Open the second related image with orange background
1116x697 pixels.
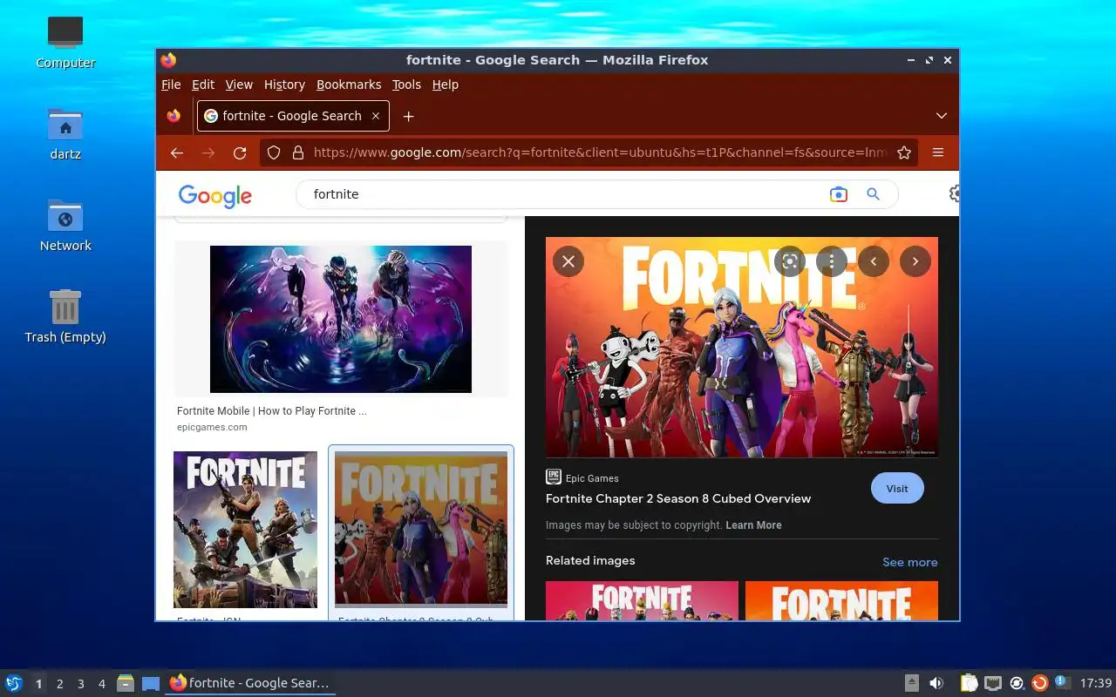841,600
